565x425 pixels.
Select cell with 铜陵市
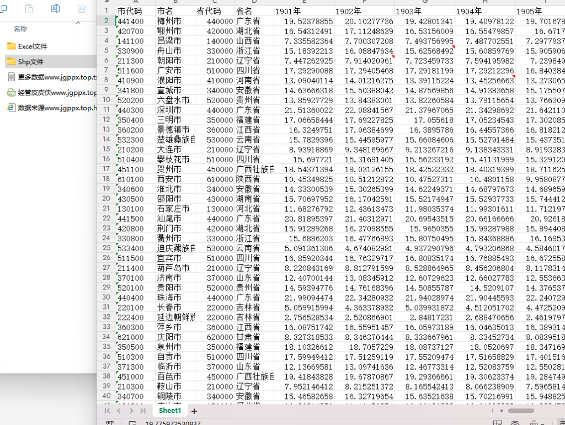point(175,396)
